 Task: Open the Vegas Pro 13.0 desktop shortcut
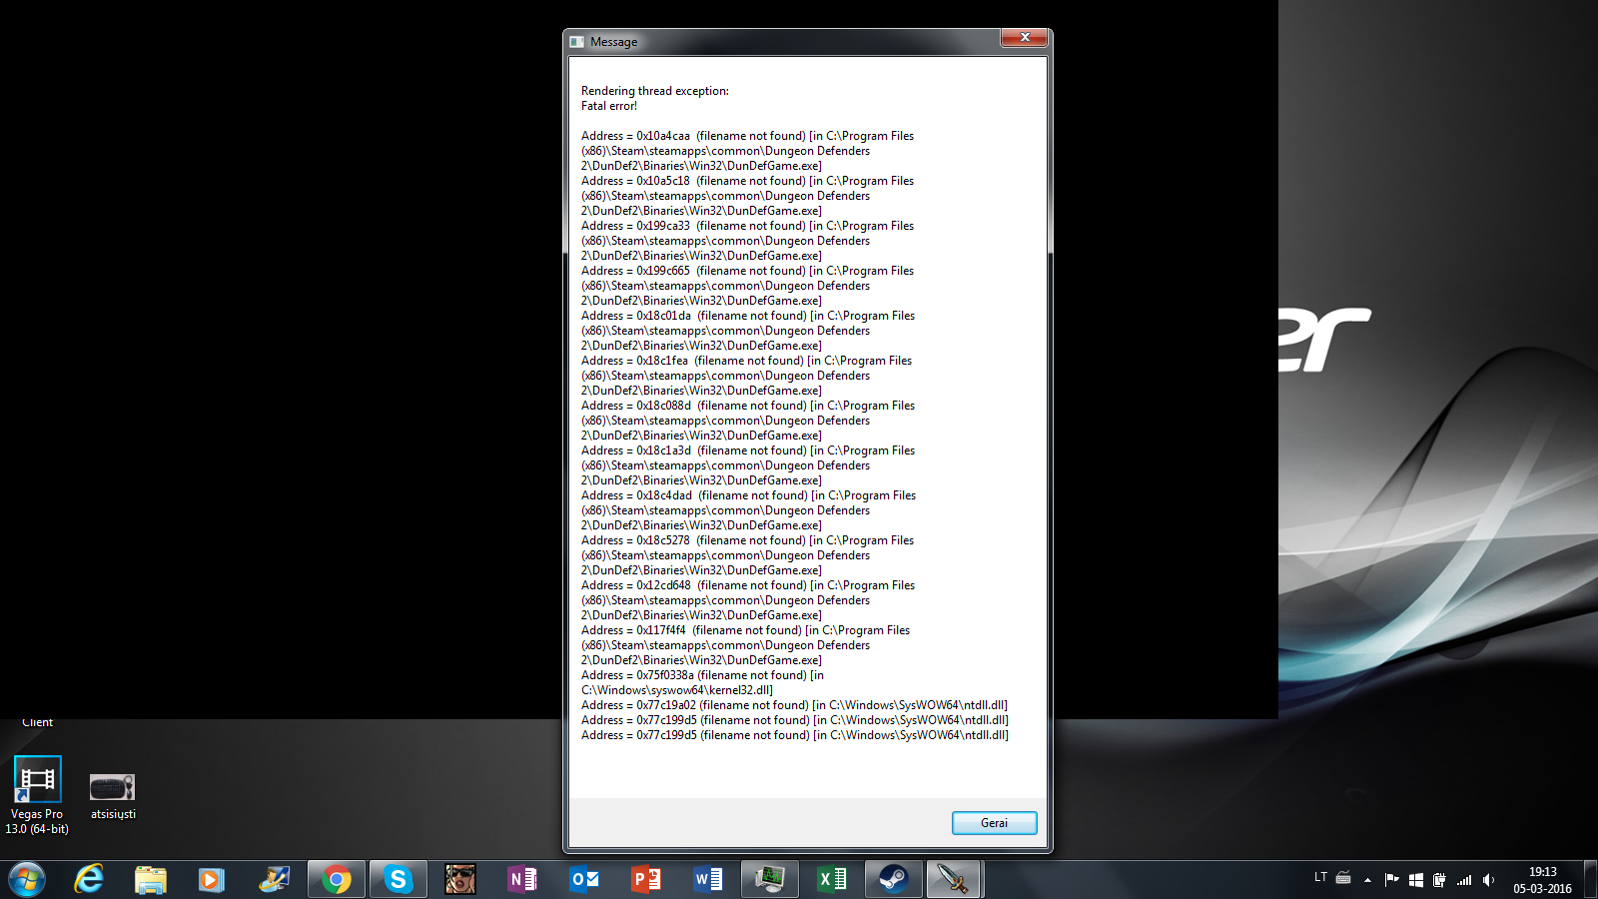[x=37, y=795]
